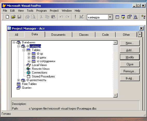Screen dimensions: 147x121
Task: Click the tree scrollbar up arrow
Action: 115,43
